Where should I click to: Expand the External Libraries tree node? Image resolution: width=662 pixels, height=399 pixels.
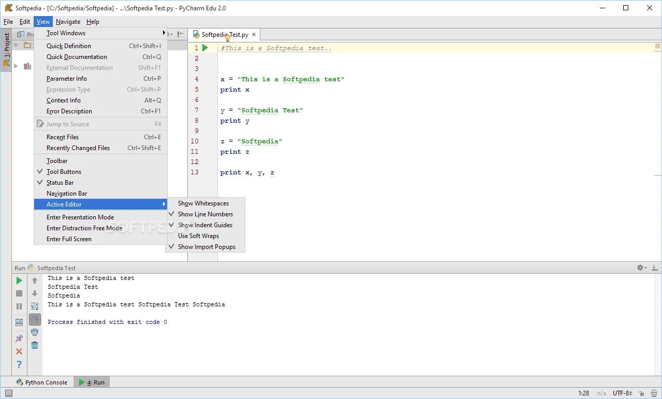(x=16, y=66)
